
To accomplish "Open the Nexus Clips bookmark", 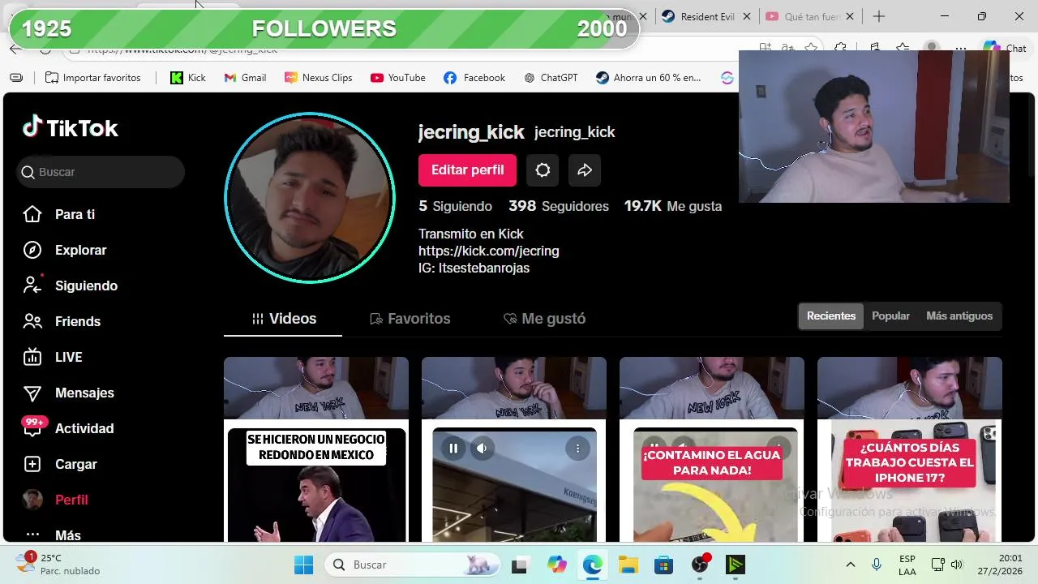I will click(318, 78).
